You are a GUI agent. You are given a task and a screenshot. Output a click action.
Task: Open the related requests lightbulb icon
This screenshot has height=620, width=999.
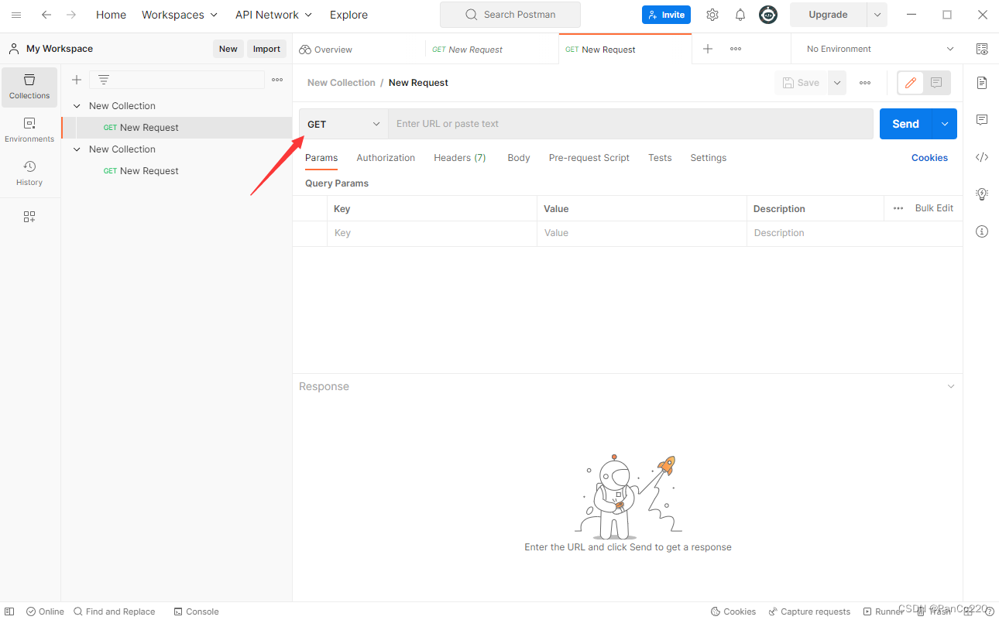point(982,194)
